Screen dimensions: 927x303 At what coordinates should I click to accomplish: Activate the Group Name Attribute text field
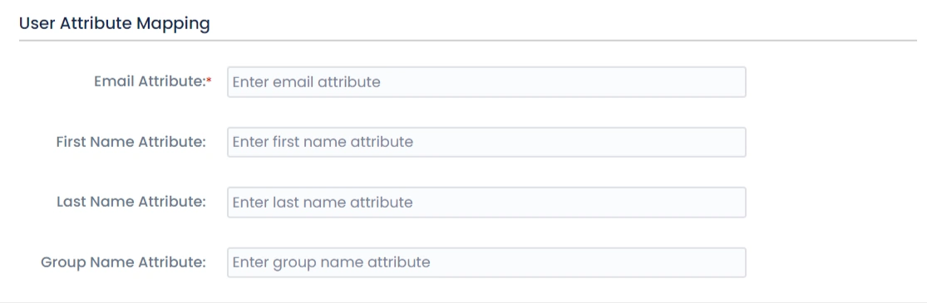486,262
